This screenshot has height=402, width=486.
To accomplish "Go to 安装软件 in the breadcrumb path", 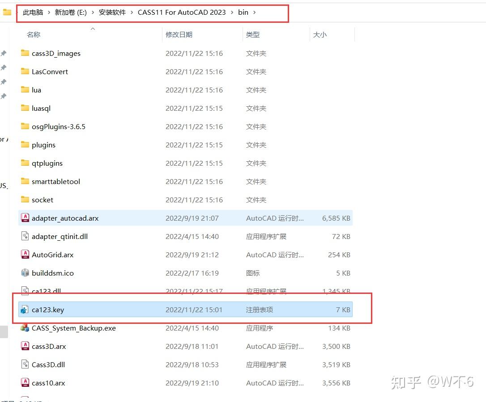I will (x=112, y=13).
